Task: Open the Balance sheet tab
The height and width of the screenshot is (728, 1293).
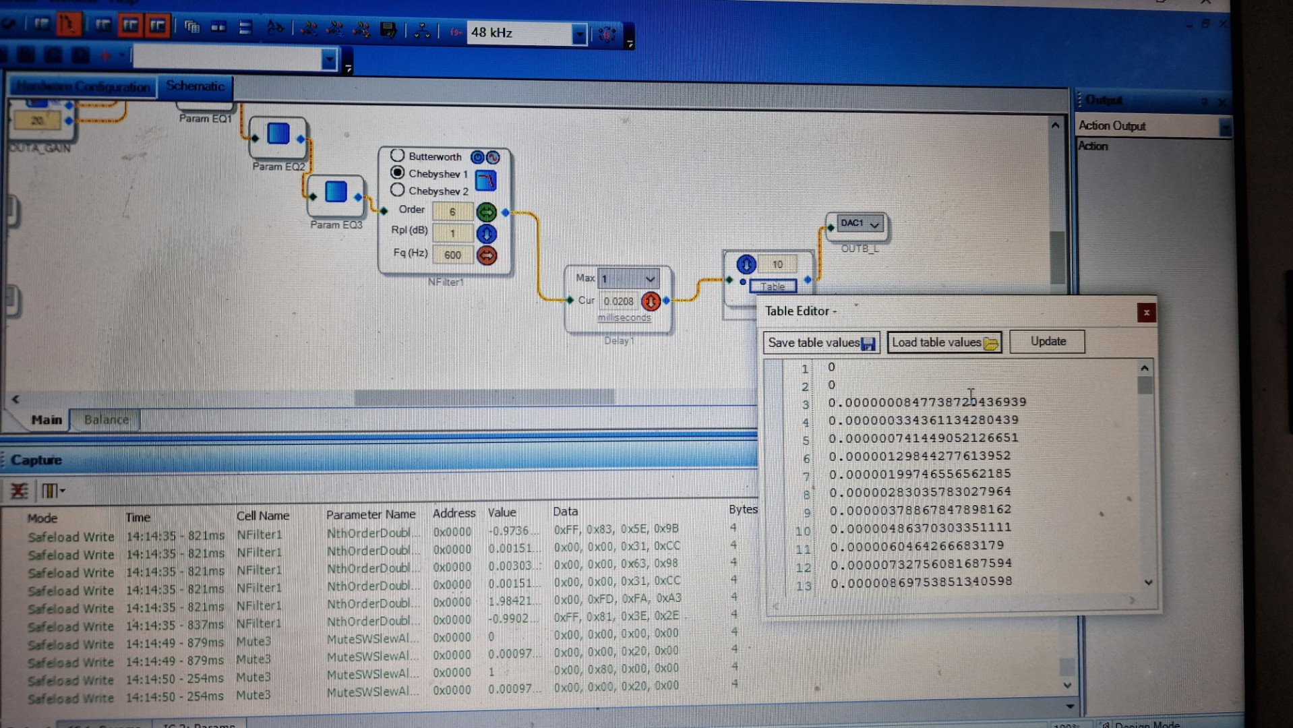Action: point(106,419)
